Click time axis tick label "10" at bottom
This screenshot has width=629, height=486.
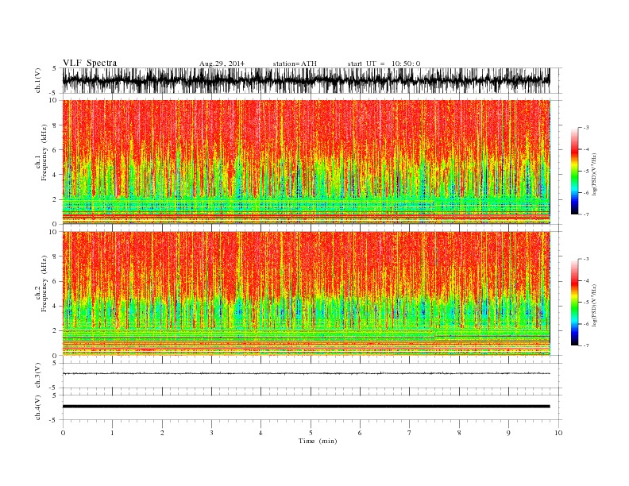(558, 433)
